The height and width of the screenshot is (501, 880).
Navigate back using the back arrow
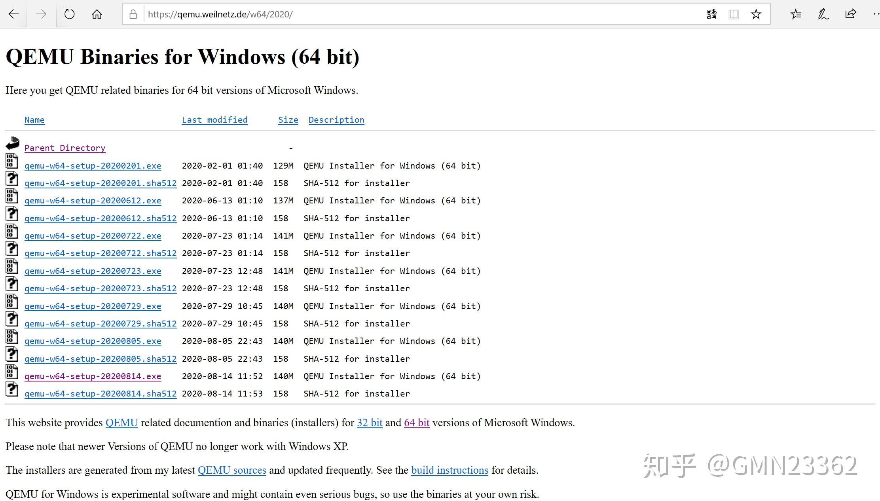[x=13, y=14]
